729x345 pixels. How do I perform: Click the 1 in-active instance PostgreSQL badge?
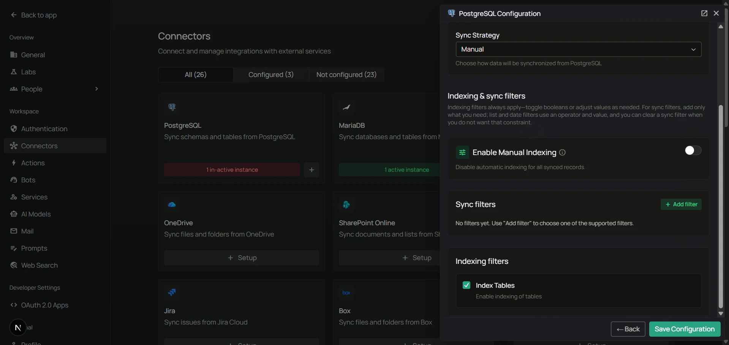click(232, 170)
